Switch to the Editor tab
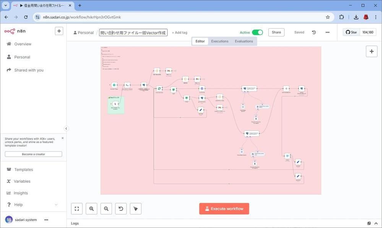 (200, 41)
